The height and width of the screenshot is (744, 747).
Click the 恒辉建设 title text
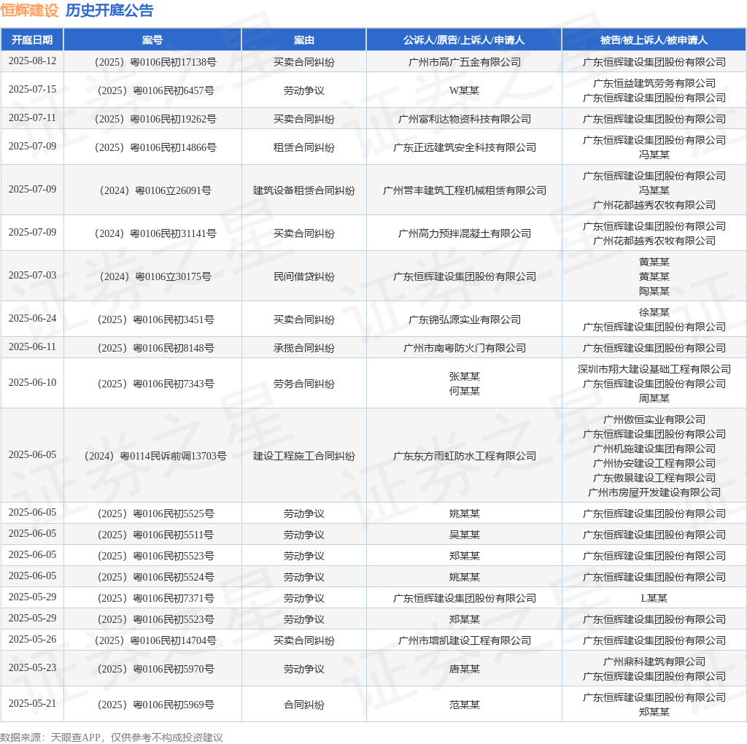point(29,10)
